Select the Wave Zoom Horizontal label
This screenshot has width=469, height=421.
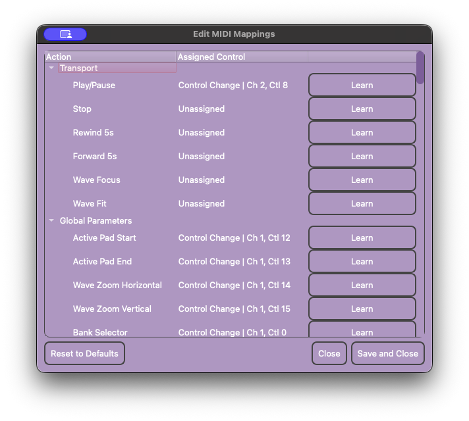coord(117,285)
